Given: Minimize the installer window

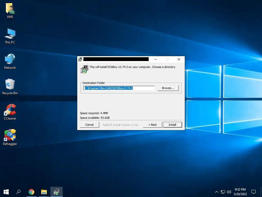Looking at the screenshot, I should pyautogui.click(x=156, y=59).
